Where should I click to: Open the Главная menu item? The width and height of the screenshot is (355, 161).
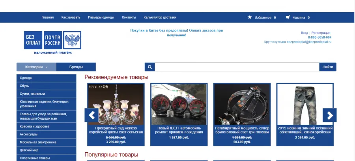pyautogui.click(x=48, y=17)
